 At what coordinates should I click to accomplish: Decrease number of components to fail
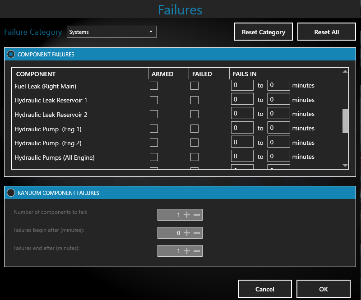click(197, 215)
